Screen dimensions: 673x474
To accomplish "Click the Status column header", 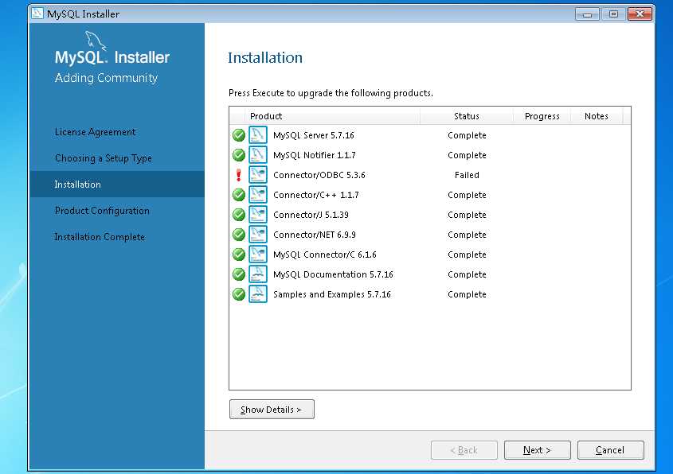I will tap(467, 116).
